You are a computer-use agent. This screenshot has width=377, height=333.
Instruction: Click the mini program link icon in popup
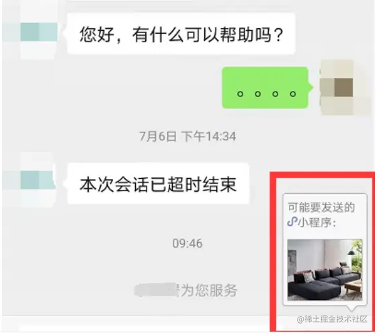(x=292, y=221)
